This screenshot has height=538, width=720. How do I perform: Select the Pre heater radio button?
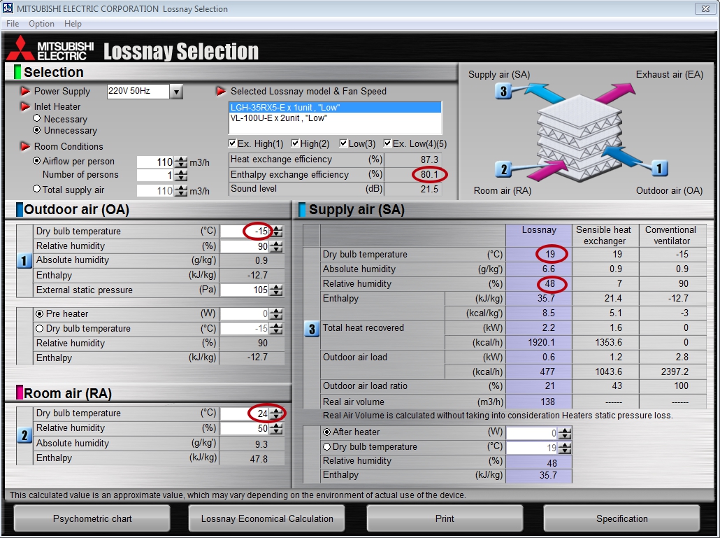point(39,314)
